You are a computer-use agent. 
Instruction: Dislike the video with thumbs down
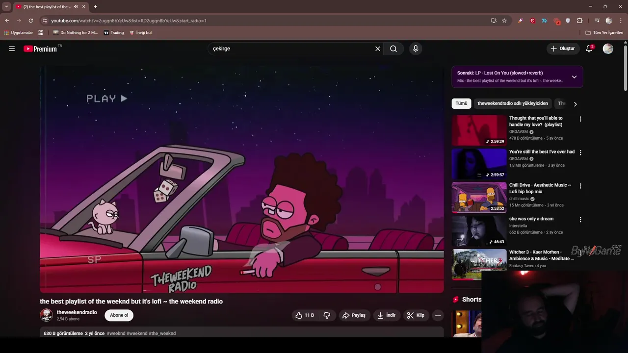327,315
